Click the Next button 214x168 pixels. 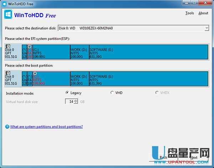click(194, 157)
